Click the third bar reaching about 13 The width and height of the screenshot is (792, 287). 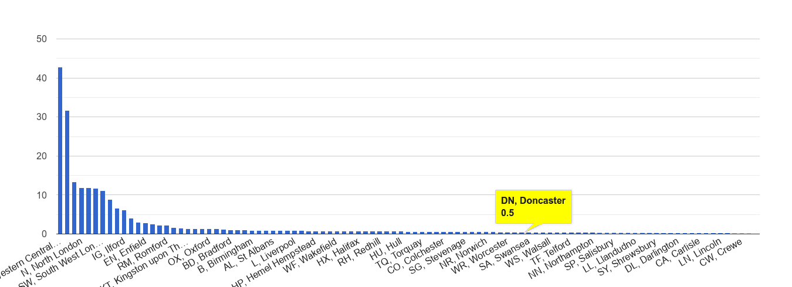pos(74,208)
